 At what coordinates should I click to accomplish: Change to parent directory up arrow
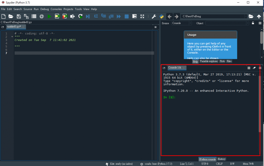(259, 16)
